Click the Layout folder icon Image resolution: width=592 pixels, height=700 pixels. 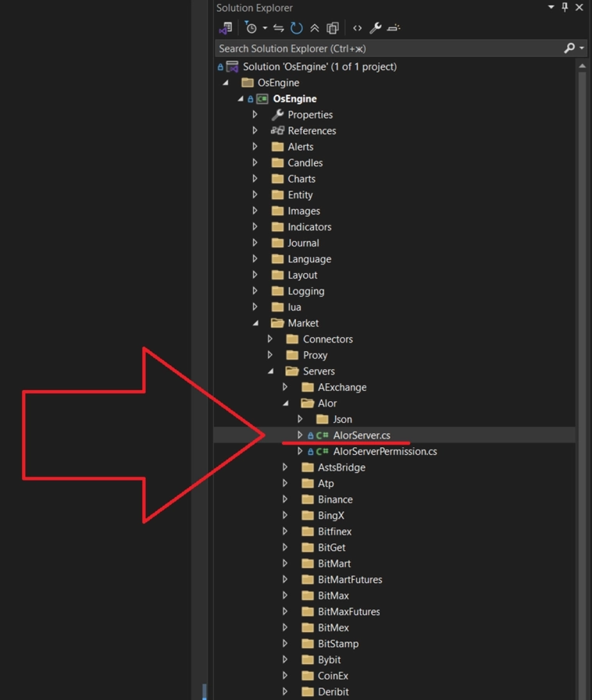point(277,275)
